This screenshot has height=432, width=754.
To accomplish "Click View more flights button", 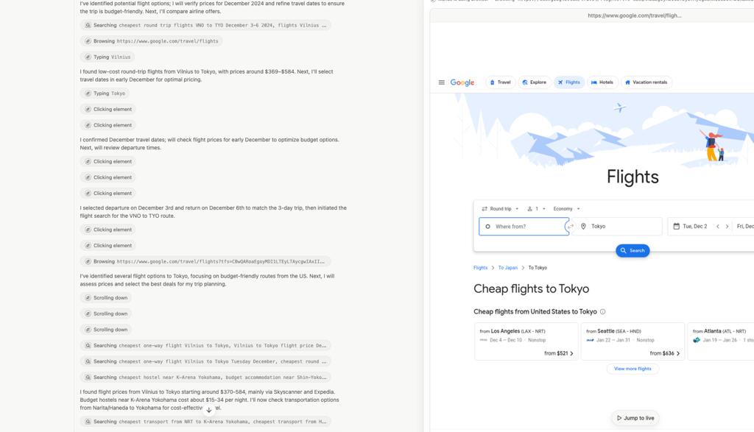I will [x=633, y=369].
